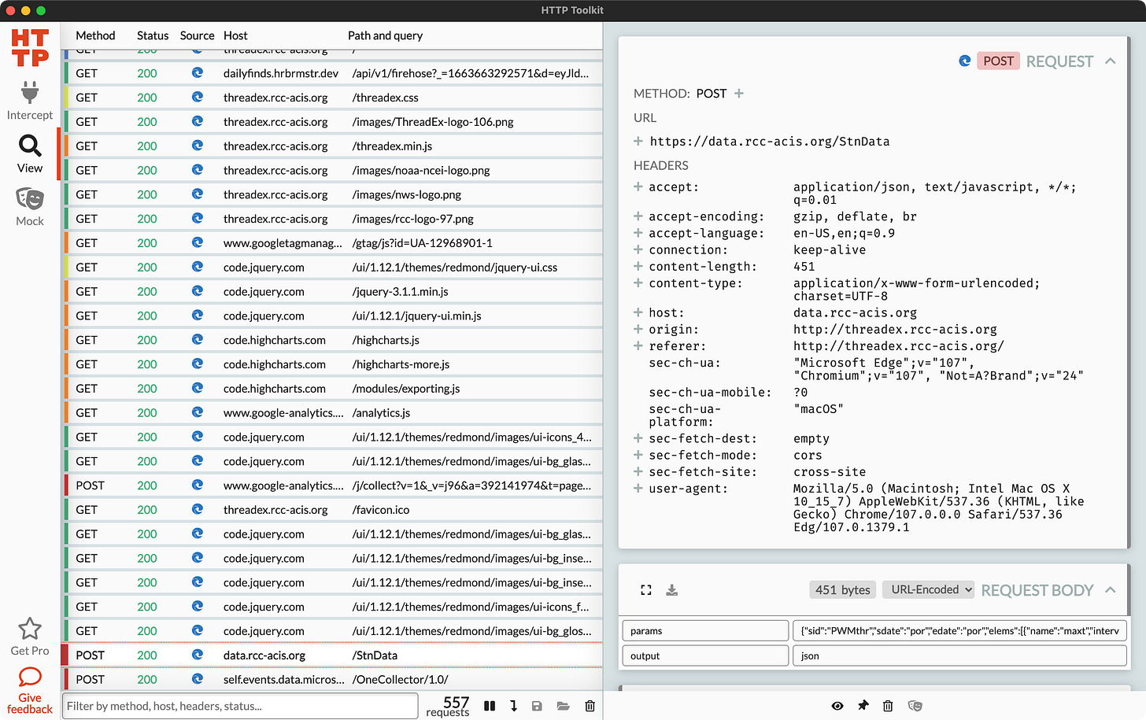Expand the accept-encoding header info
Viewport: 1146px width, 720px height.
[x=638, y=216]
